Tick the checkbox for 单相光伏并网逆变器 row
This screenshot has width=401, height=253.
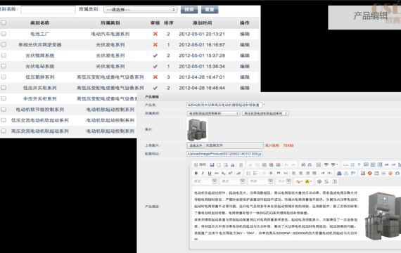pyautogui.click(x=4, y=44)
